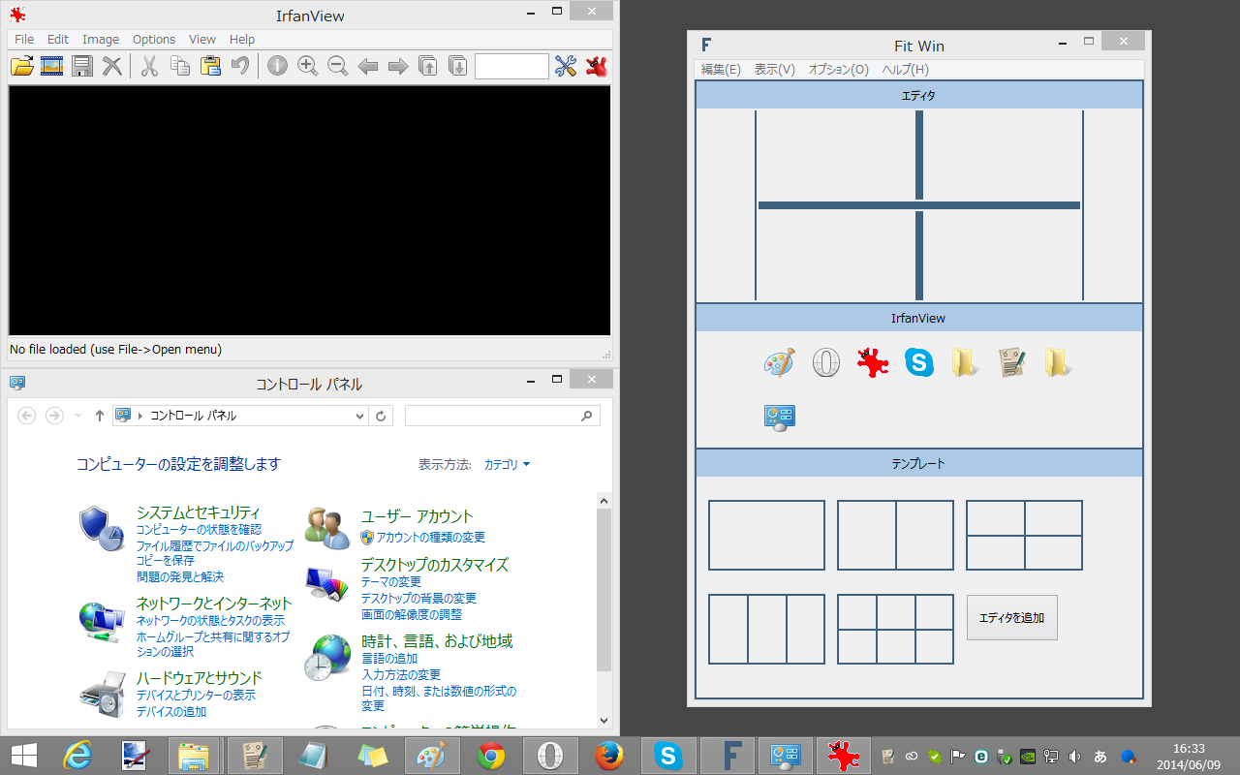Select the Opera icon in Fit Win window list
The image size is (1240, 775).
[826, 363]
